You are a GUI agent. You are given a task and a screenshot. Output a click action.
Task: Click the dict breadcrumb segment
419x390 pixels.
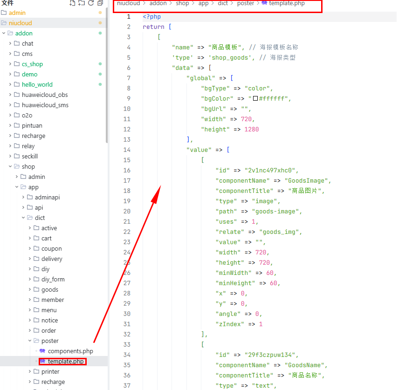223,3
